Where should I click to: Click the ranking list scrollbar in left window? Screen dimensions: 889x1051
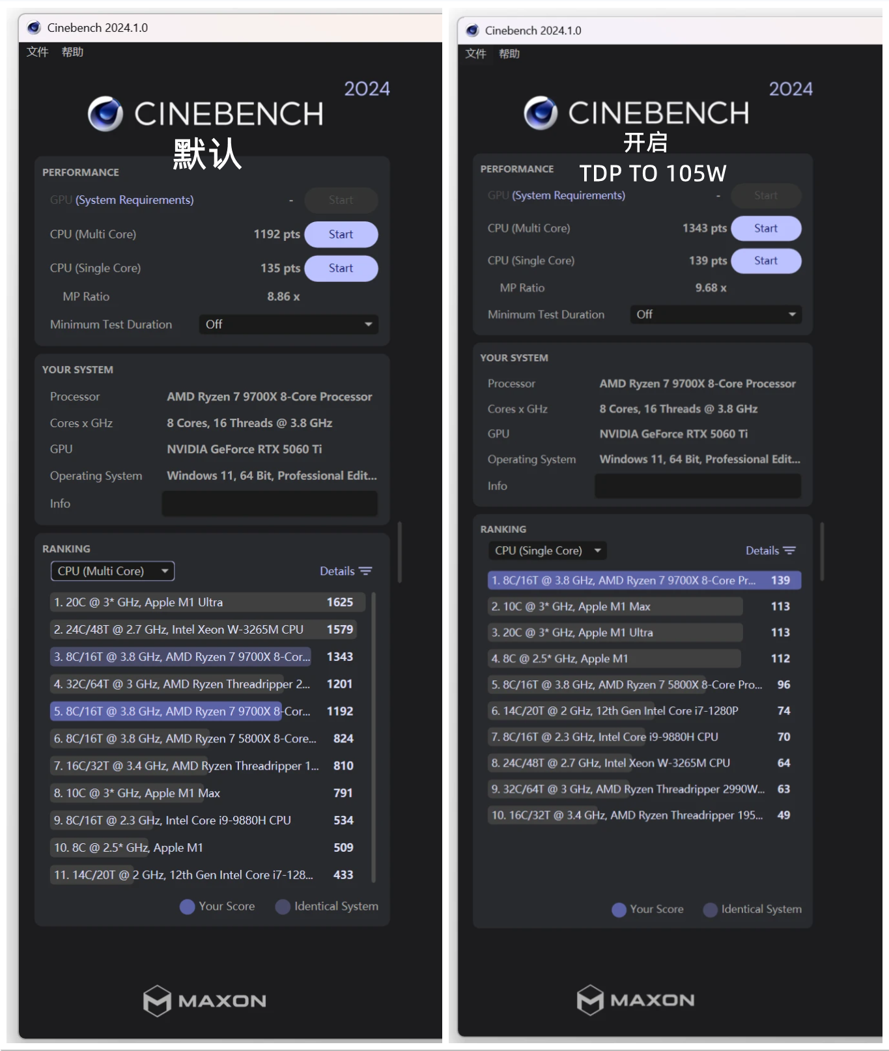pos(373,737)
